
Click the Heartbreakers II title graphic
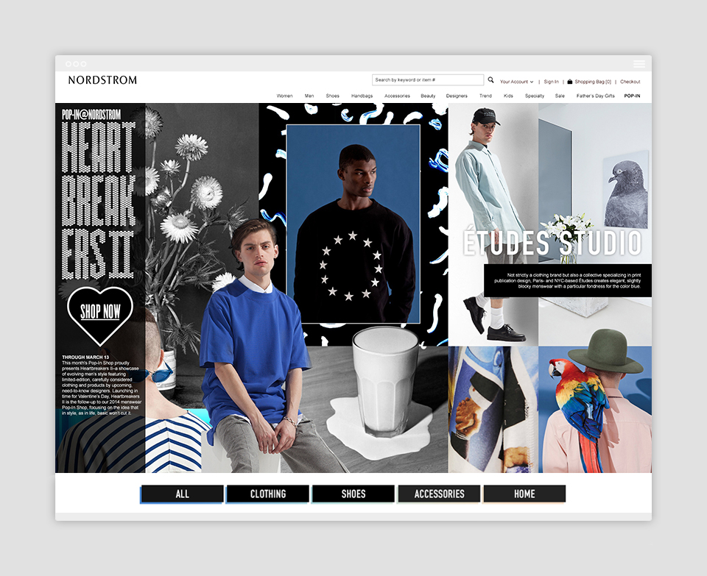coord(98,200)
